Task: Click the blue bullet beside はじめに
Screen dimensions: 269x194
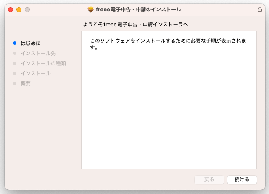Action: point(15,43)
